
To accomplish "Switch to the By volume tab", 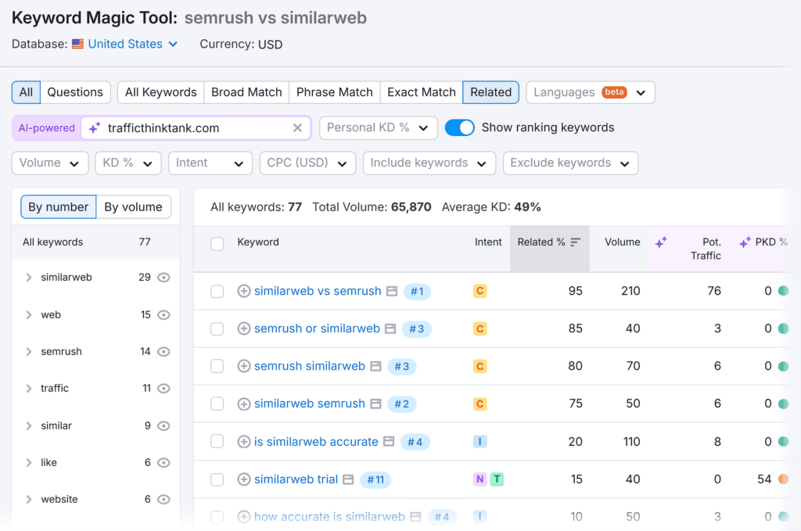I will [133, 206].
